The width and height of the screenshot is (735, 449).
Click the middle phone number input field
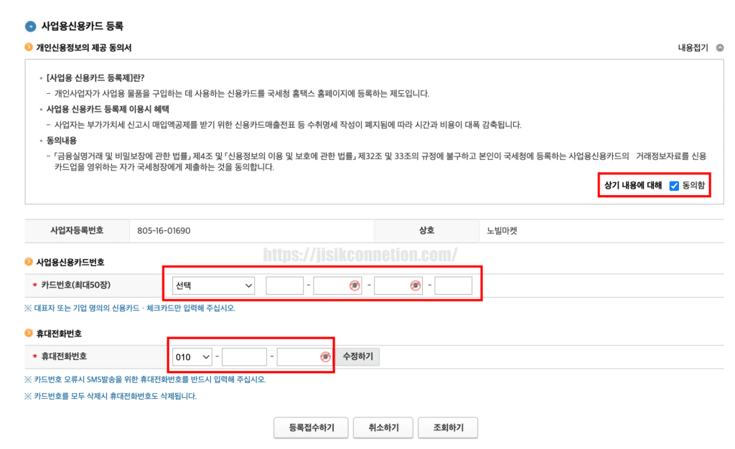tap(244, 356)
